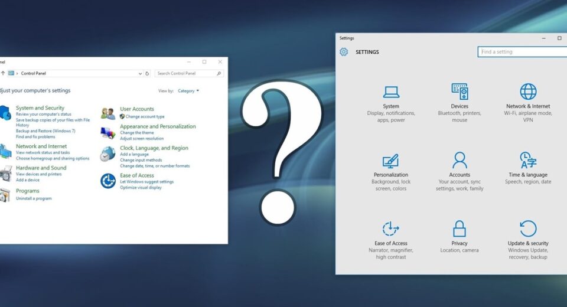Open the Network & Internet globe icon
Viewport: 567px width, 307px height.
(x=528, y=92)
